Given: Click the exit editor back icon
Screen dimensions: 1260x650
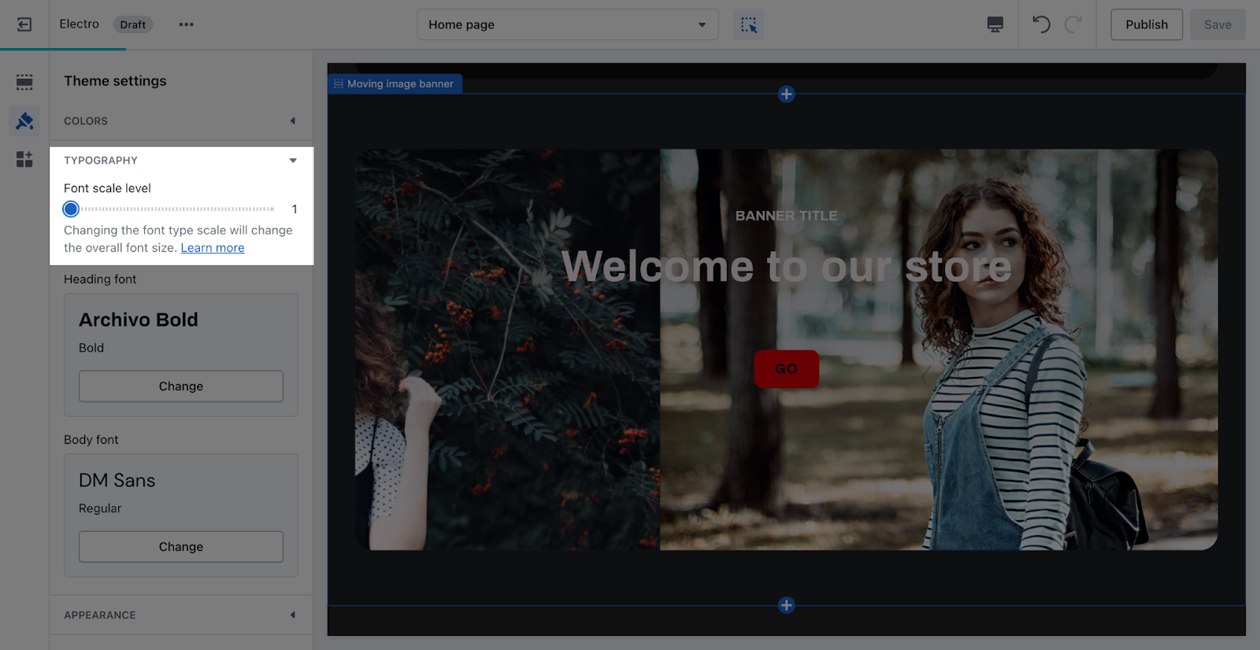Looking at the screenshot, I should click(24, 24).
